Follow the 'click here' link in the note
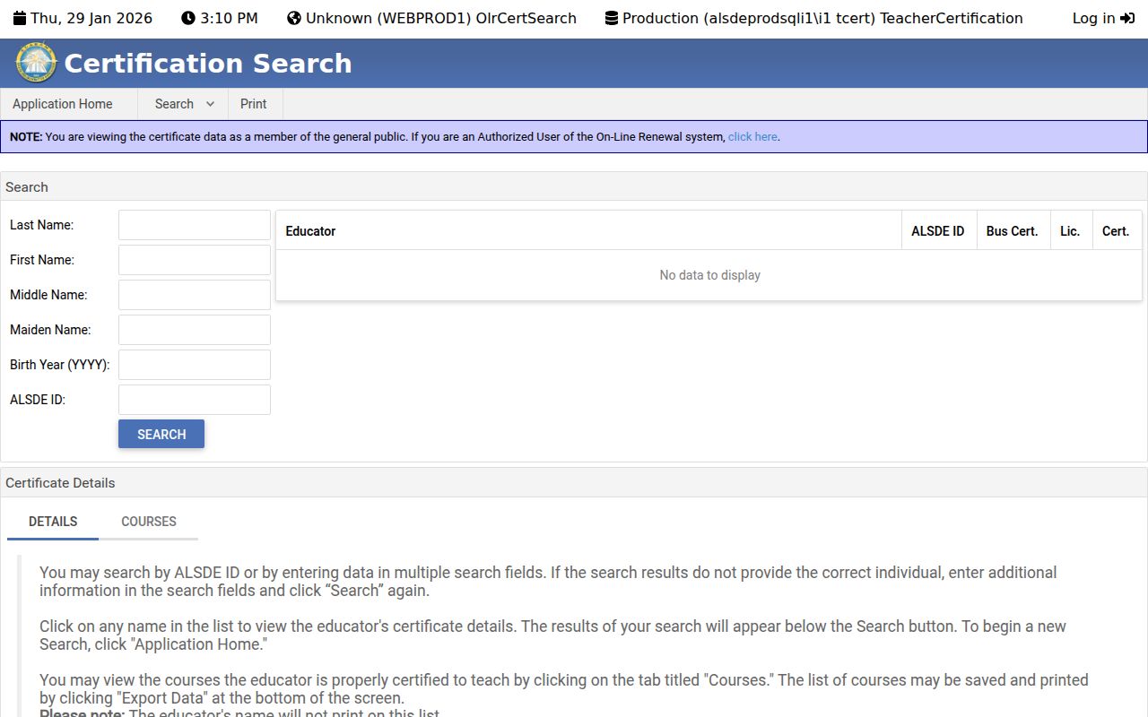This screenshot has width=1148, height=717. [752, 137]
